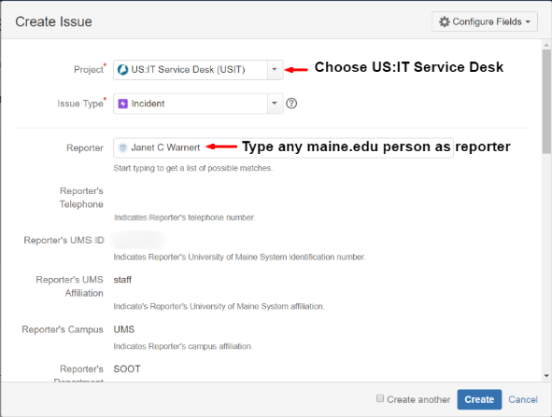Click the Reporter's Campus label
The width and height of the screenshot is (552, 417).
point(63,329)
